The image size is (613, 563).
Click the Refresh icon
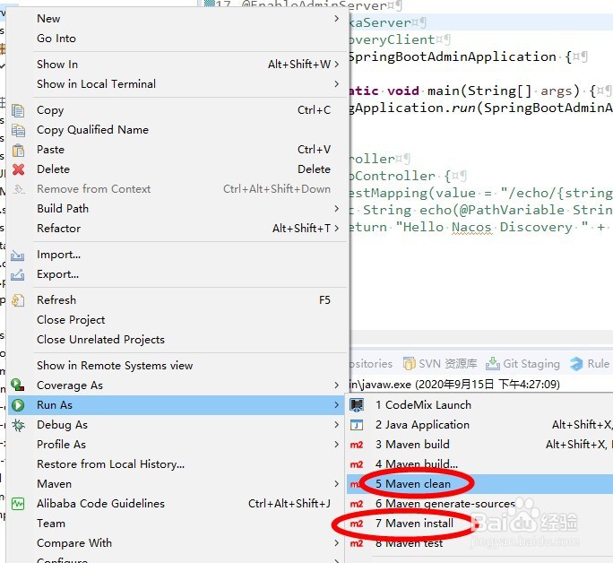point(18,300)
